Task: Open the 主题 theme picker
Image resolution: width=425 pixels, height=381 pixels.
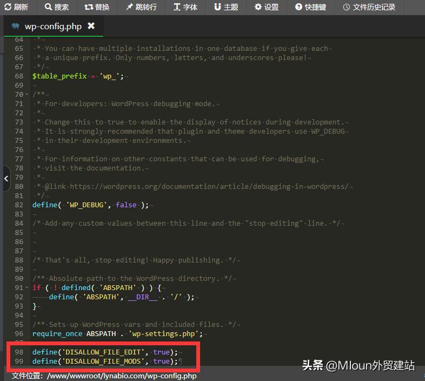Action: 225,7
